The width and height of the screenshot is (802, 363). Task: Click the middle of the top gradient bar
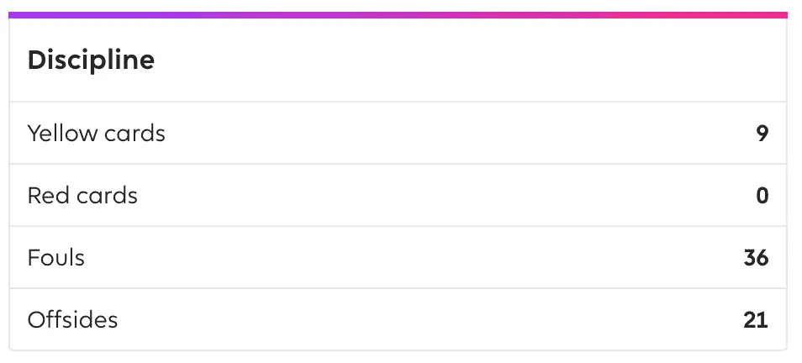(398, 15)
